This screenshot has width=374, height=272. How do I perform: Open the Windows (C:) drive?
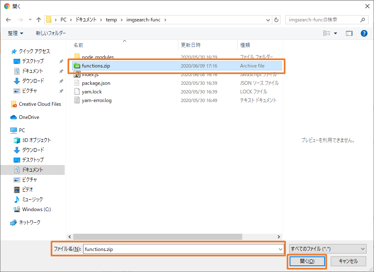point(37,209)
